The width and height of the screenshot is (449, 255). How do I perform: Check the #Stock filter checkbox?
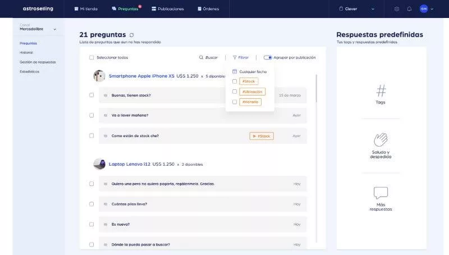click(x=235, y=81)
